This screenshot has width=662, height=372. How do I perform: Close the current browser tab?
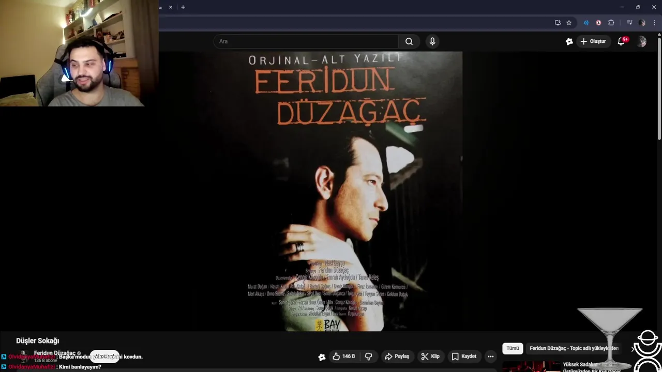171,7
